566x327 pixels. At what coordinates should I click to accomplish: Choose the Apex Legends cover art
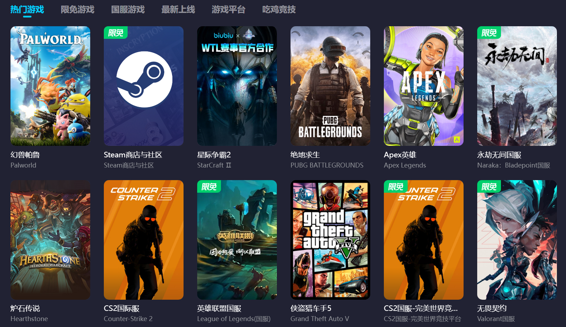point(424,86)
